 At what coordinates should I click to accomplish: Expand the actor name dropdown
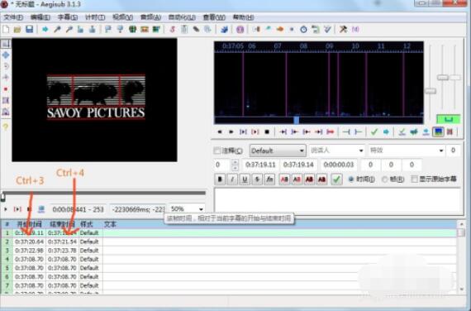coord(337,150)
